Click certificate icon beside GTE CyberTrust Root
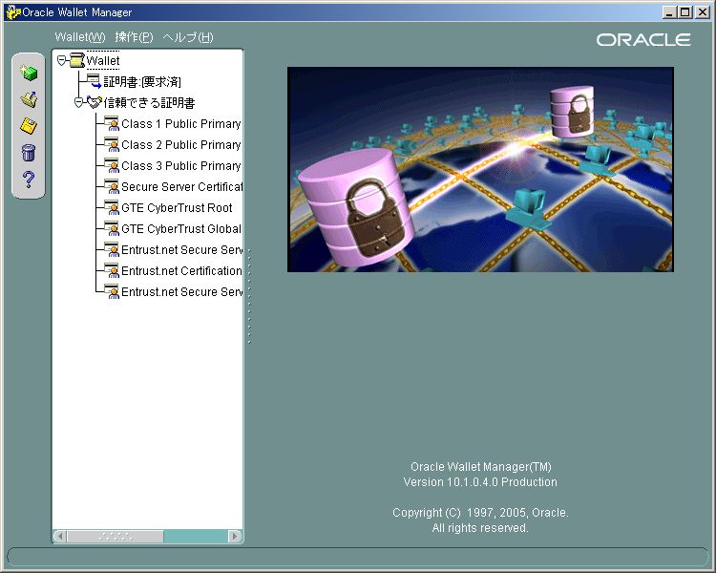 coord(112,208)
